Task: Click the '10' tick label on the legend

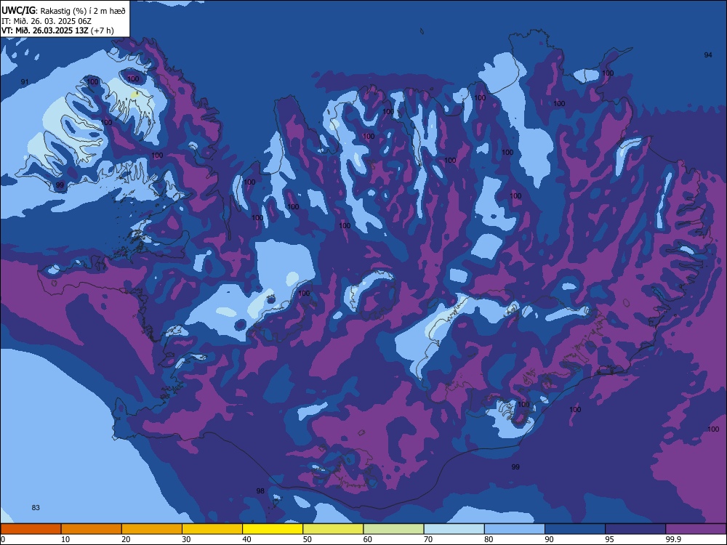Action: (x=65, y=539)
